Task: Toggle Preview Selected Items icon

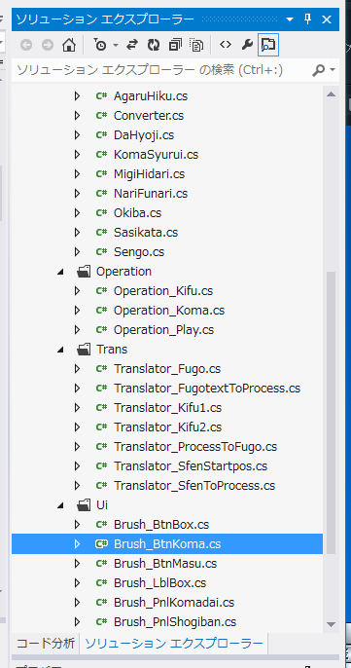Action: coord(268,45)
